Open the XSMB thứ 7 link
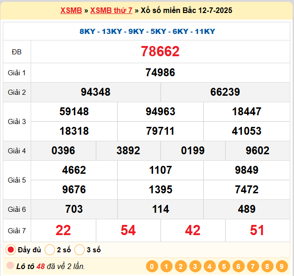The height and width of the screenshot is (276, 294). [x=111, y=11]
